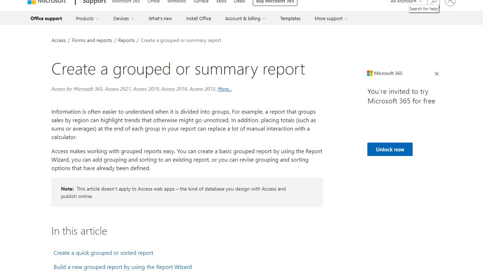Screen dimensions: 483x271
Task: Click the Unlock now button
Action: 390,149
